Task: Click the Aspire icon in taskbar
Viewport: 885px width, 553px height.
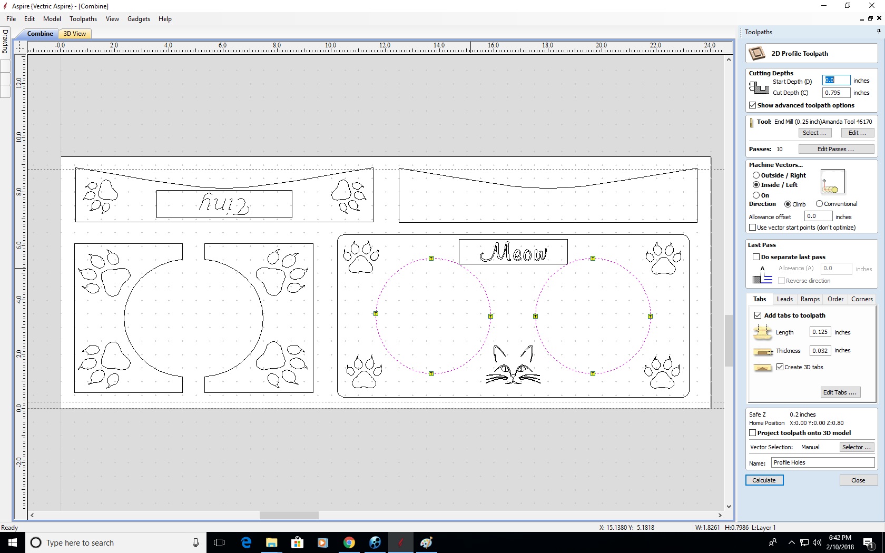Action: [400, 542]
